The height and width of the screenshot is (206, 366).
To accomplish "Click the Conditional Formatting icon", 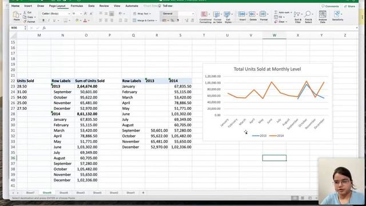I will click(x=204, y=14).
